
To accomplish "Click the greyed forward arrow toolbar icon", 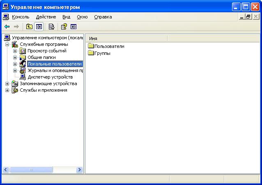I will tap(16, 27).
